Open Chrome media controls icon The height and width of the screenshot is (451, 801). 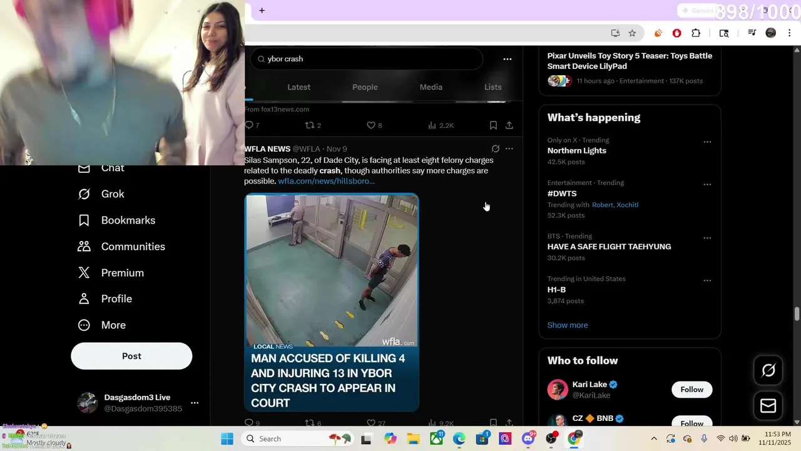click(752, 33)
